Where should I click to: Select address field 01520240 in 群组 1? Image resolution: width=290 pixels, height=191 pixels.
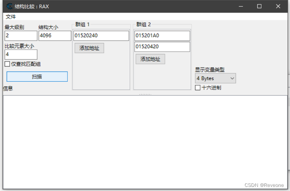point(101,36)
